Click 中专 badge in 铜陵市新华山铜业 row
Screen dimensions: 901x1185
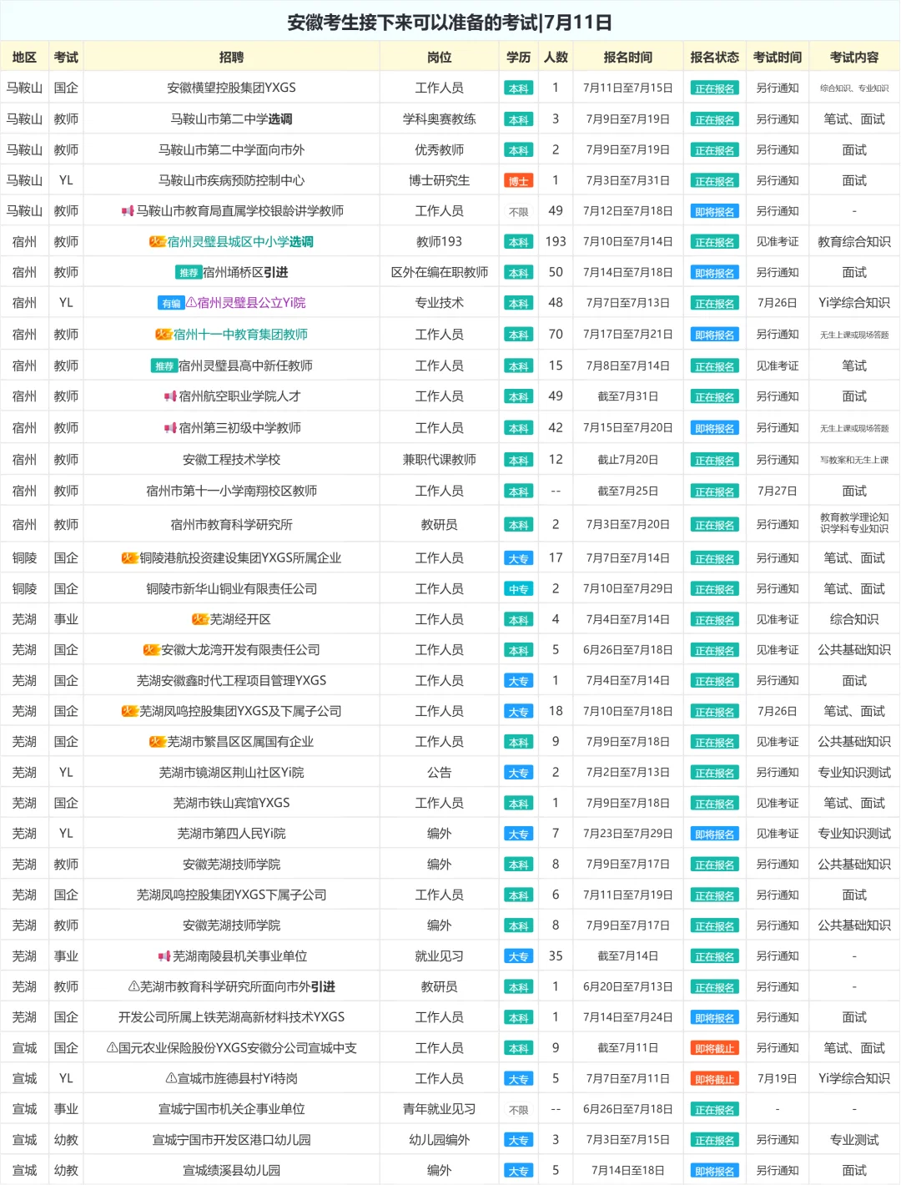[519, 589]
